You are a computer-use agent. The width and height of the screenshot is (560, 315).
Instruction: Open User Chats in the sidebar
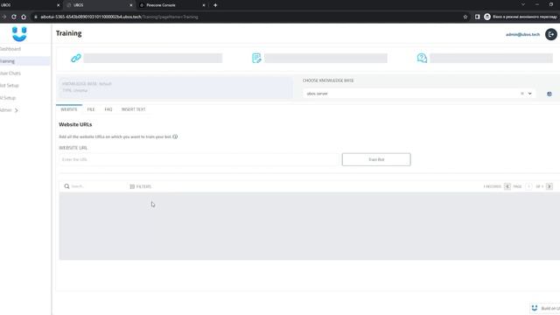pyautogui.click(x=10, y=73)
